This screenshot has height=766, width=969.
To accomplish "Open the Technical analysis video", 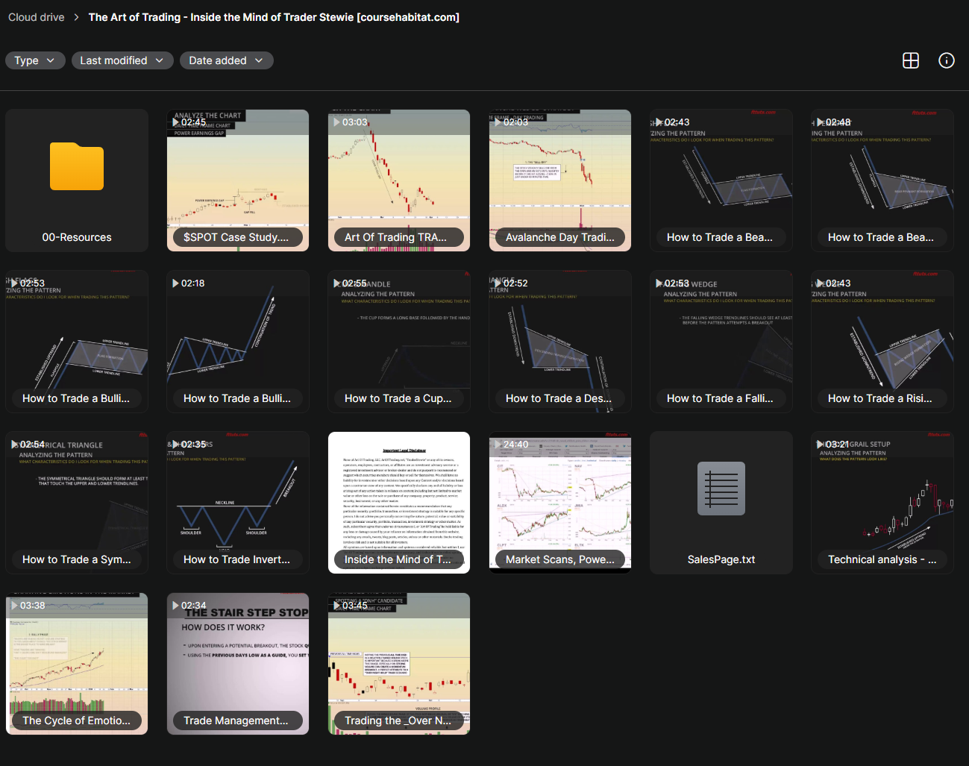I will pos(882,503).
